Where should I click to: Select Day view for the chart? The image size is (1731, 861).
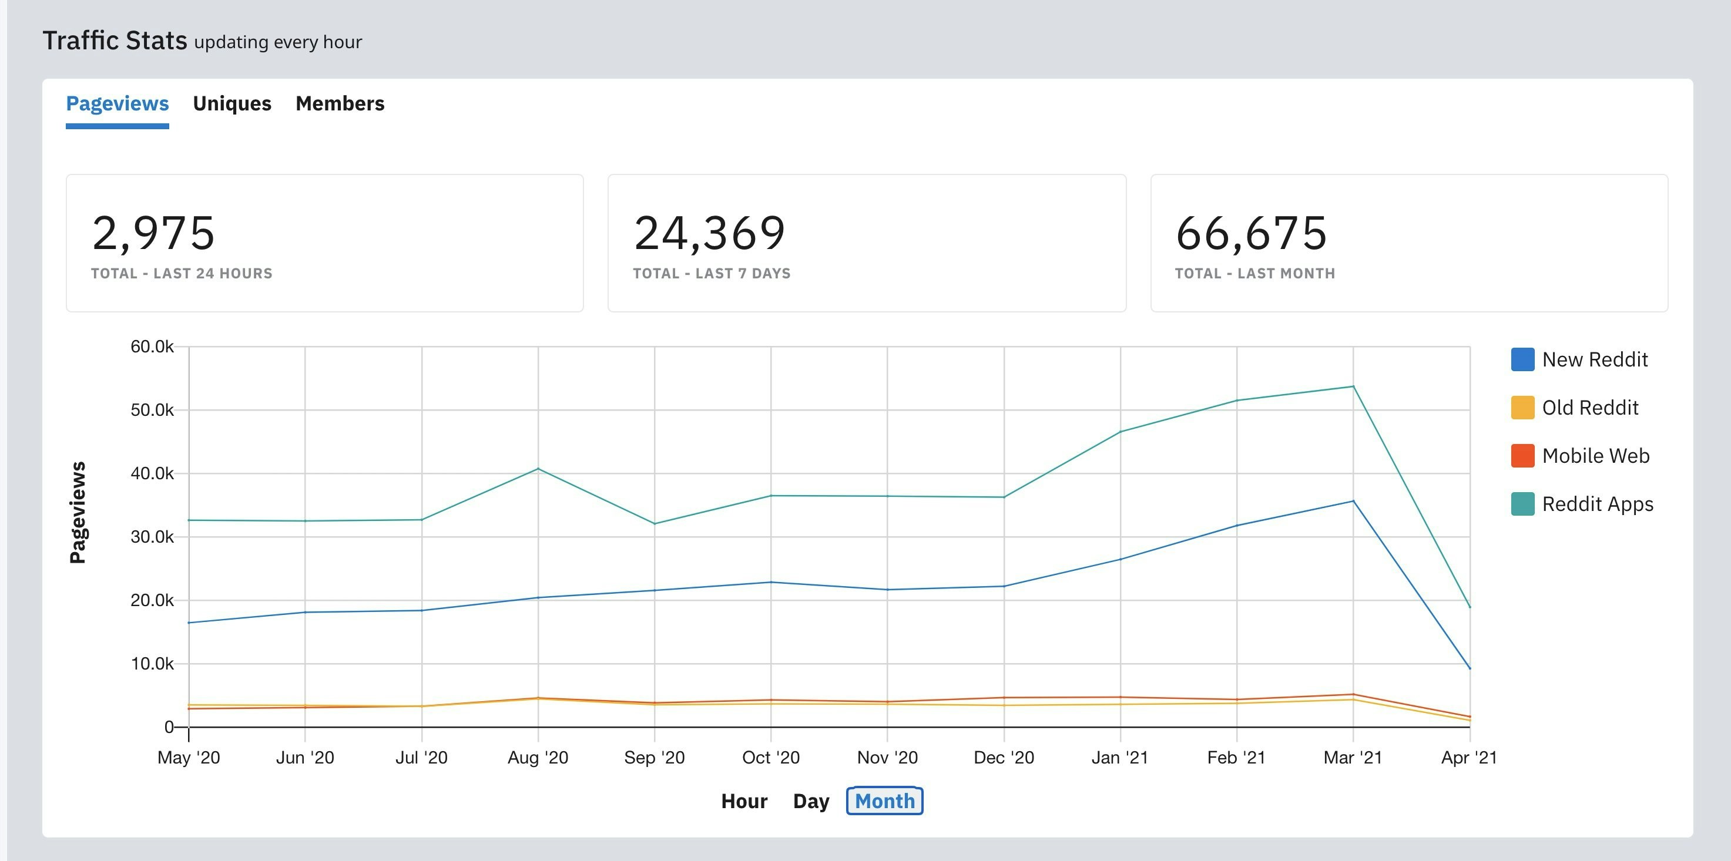(811, 801)
